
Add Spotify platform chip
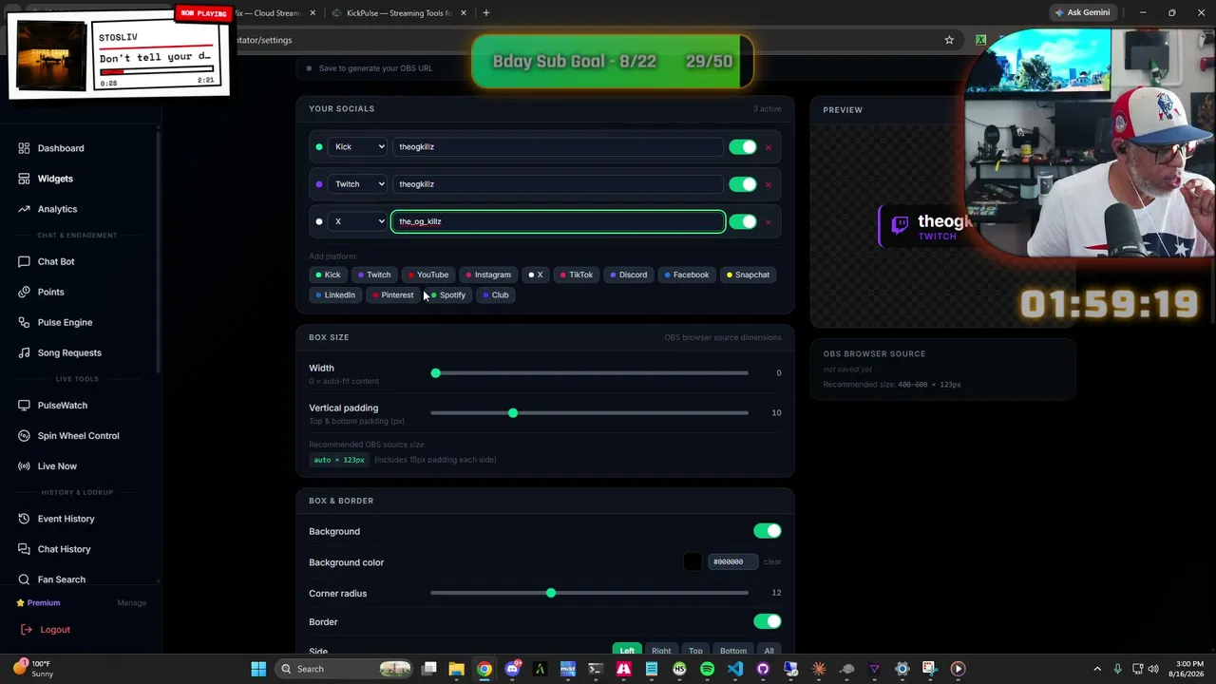click(447, 295)
